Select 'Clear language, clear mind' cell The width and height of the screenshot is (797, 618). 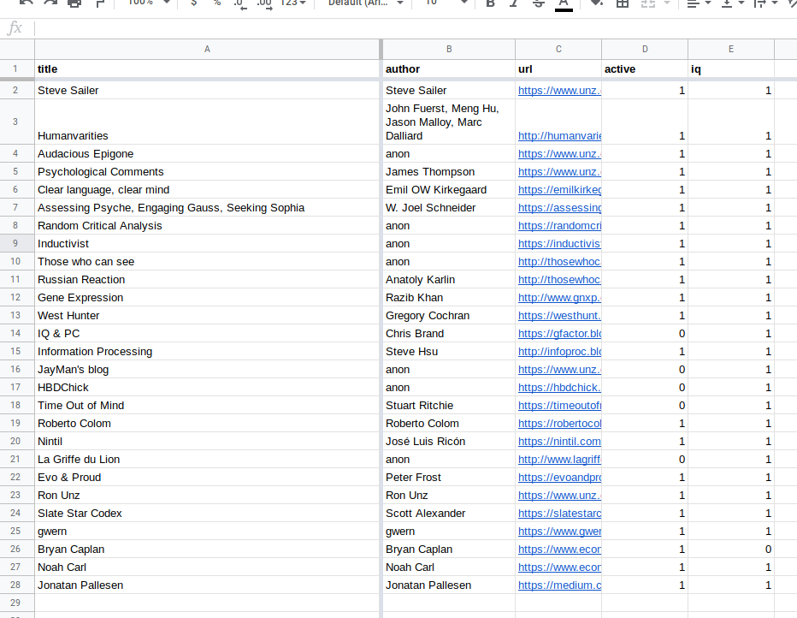tap(207, 190)
